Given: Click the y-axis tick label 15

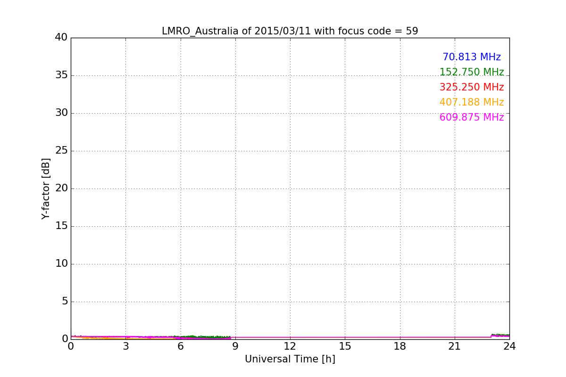Looking at the screenshot, I should [61, 226].
